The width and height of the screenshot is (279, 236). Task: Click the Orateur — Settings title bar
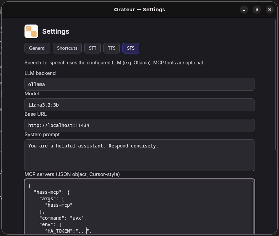coord(139,10)
